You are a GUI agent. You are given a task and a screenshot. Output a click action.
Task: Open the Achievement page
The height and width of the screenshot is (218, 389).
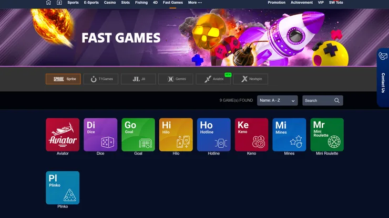(302, 3)
